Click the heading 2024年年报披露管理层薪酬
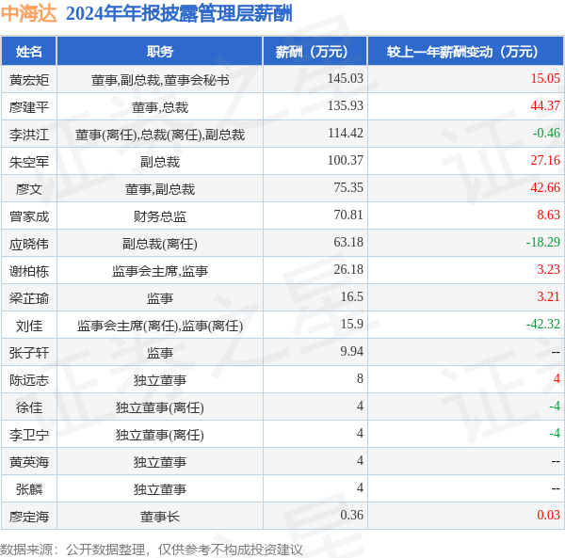 [x=179, y=14]
